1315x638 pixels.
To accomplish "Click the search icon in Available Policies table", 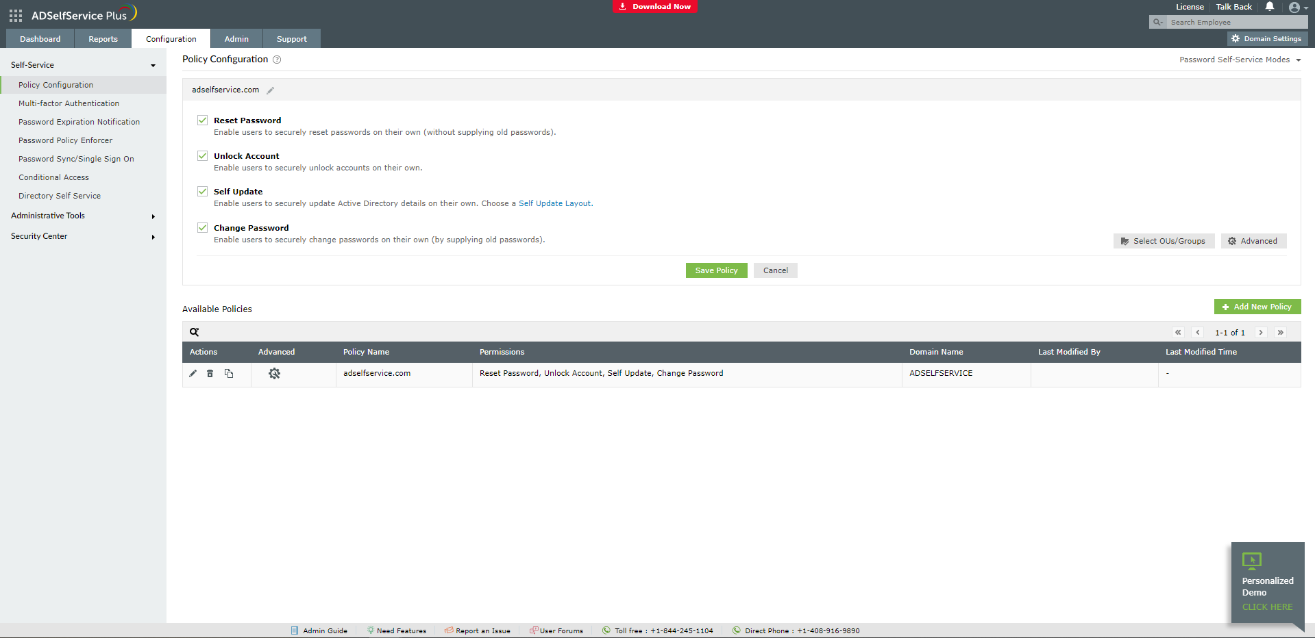I will tap(195, 332).
